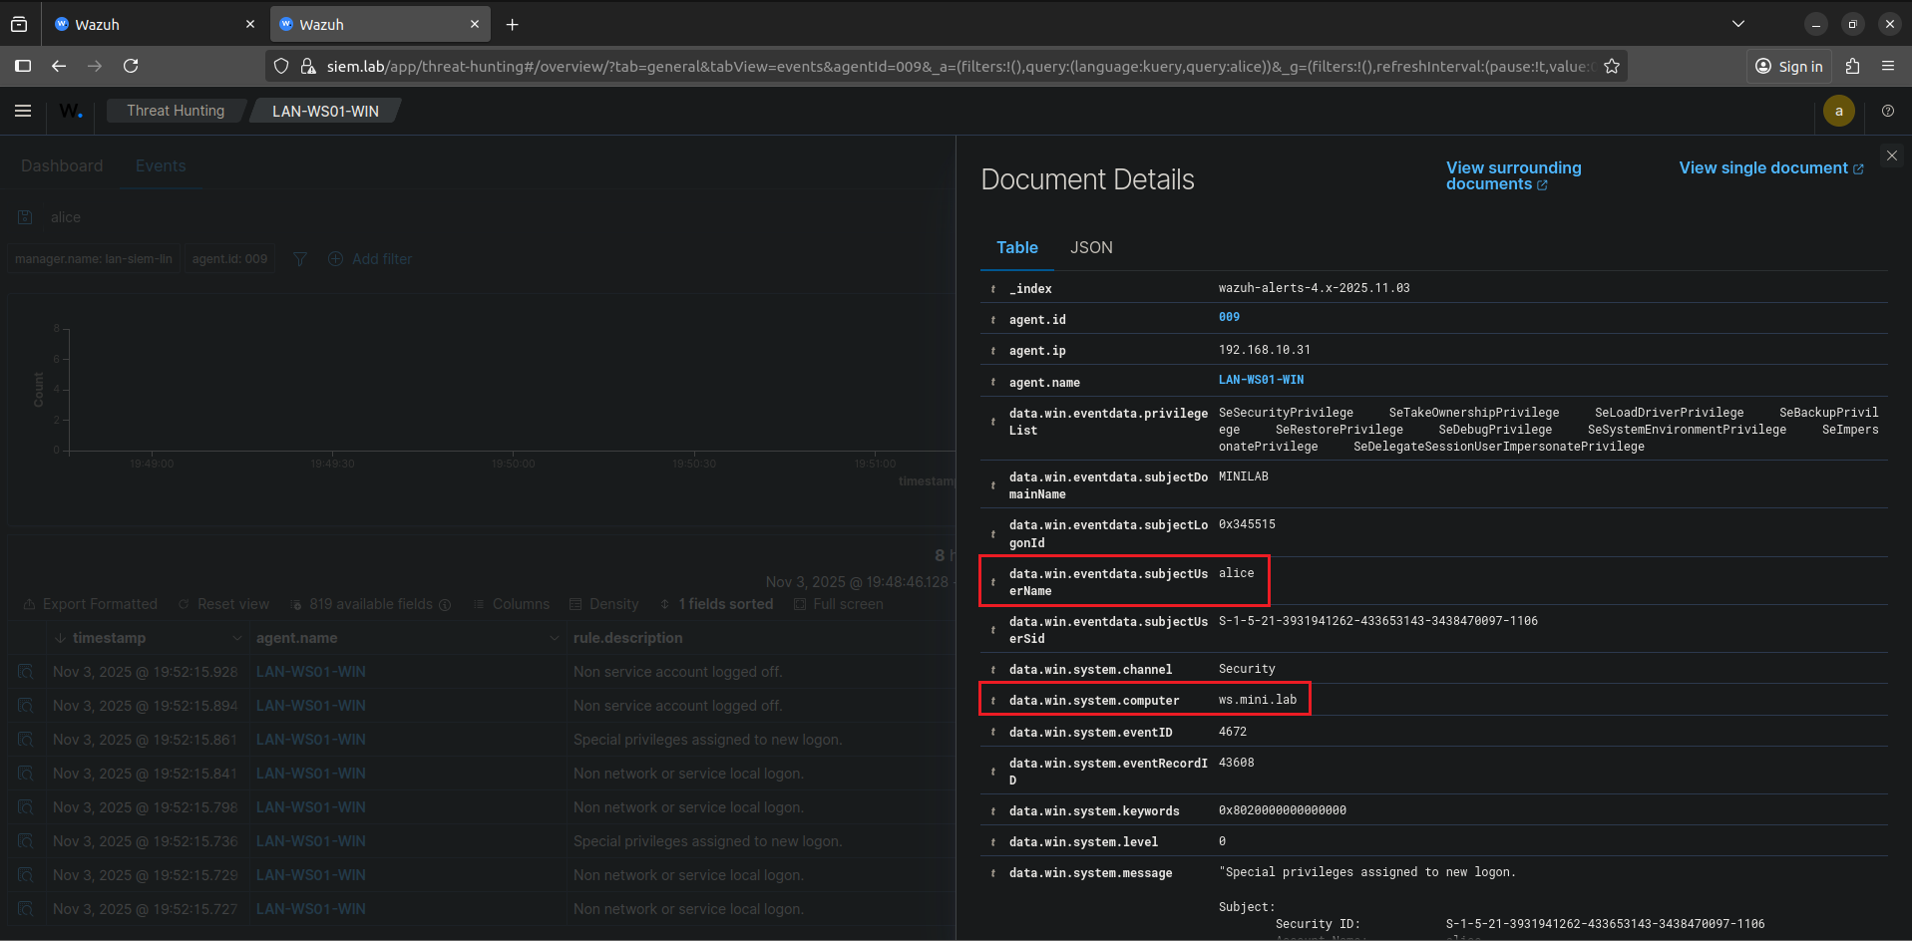Open the browser extensions icon

(x=1852, y=66)
